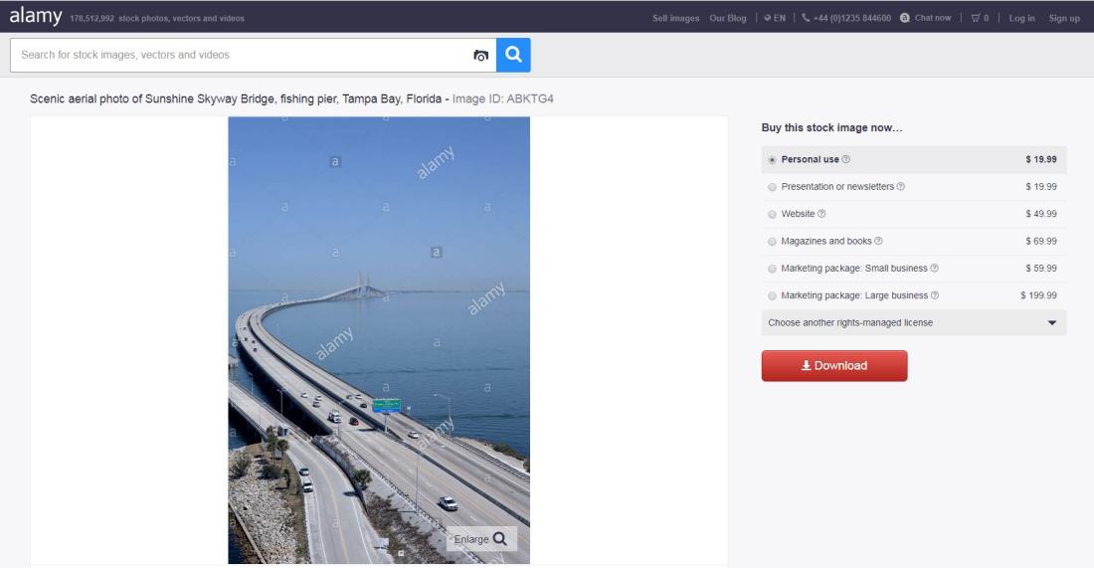The image size is (1094, 568).
Task: Click the $ 59.99 price
Action: (1041, 268)
